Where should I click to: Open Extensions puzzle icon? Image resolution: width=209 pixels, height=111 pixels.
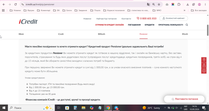pos(179,4)
